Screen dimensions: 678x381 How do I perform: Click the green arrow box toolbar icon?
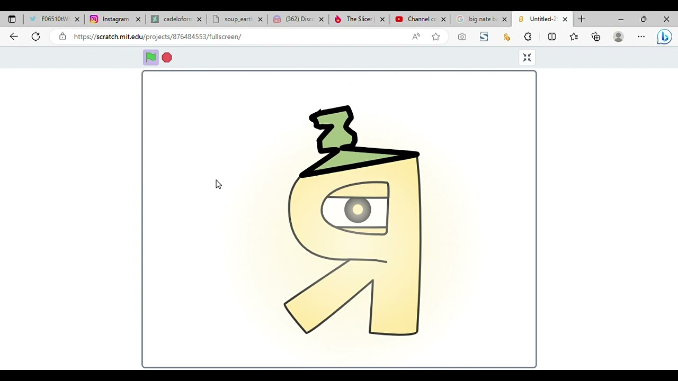click(x=484, y=37)
